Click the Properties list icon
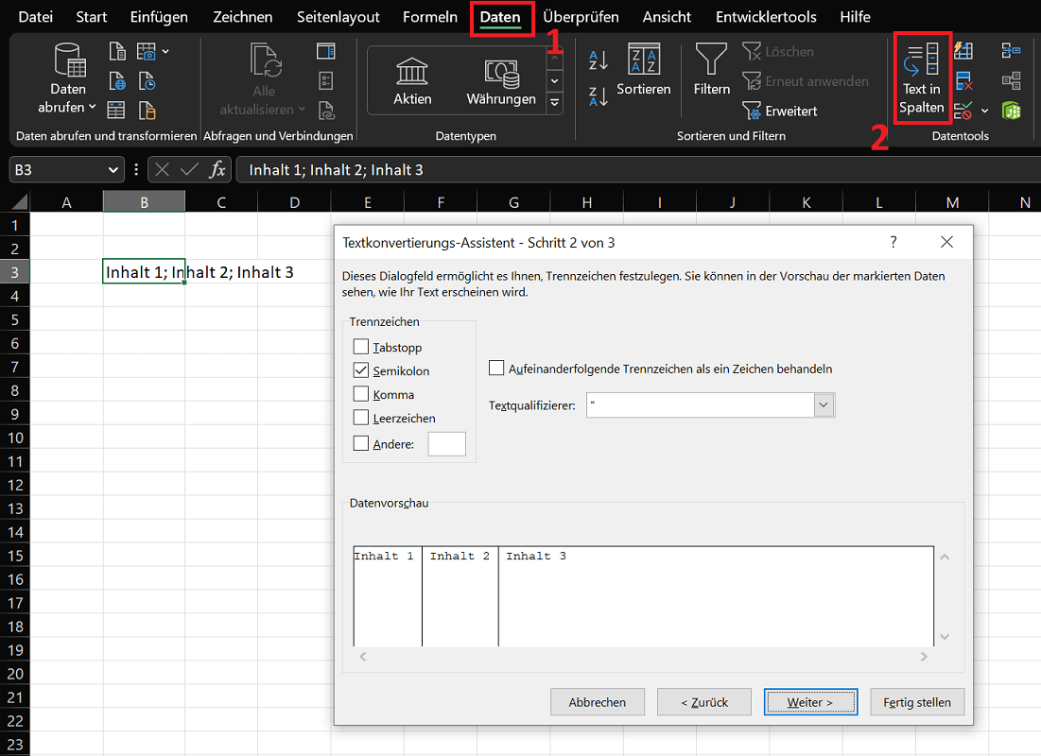This screenshot has width=1041, height=756. (x=326, y=81)
